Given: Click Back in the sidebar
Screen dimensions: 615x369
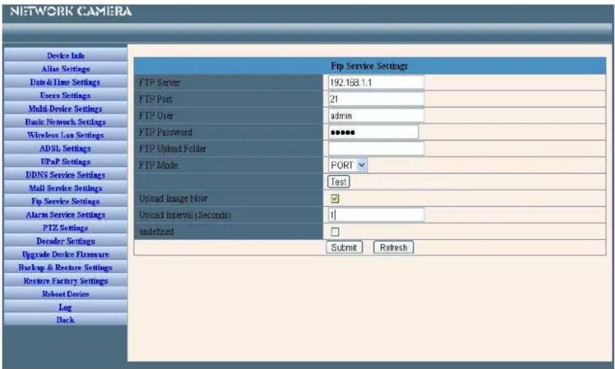Looking at the screenshot, I should [65, 319].
